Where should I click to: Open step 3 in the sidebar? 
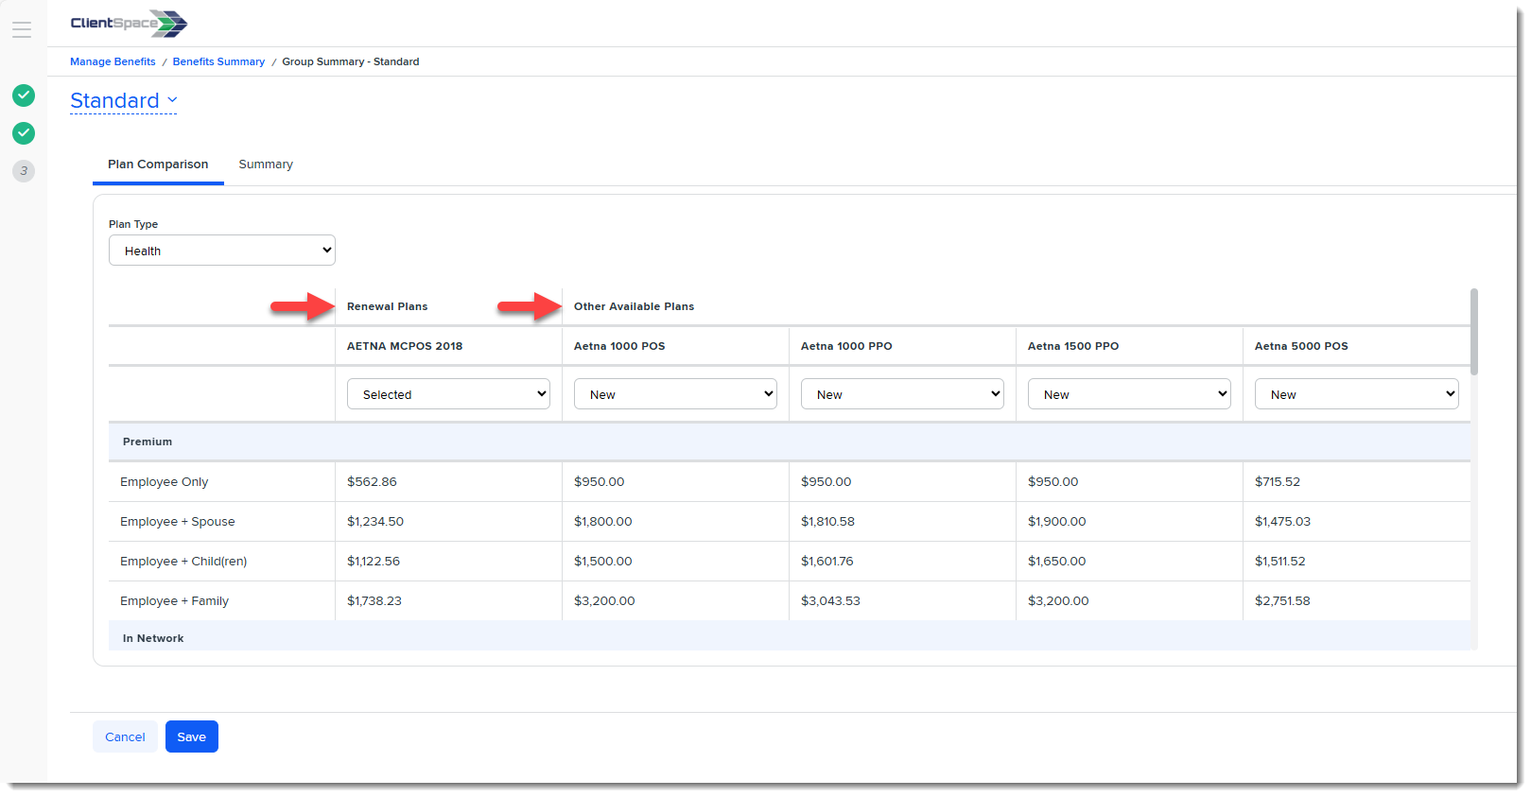[24, 171]
